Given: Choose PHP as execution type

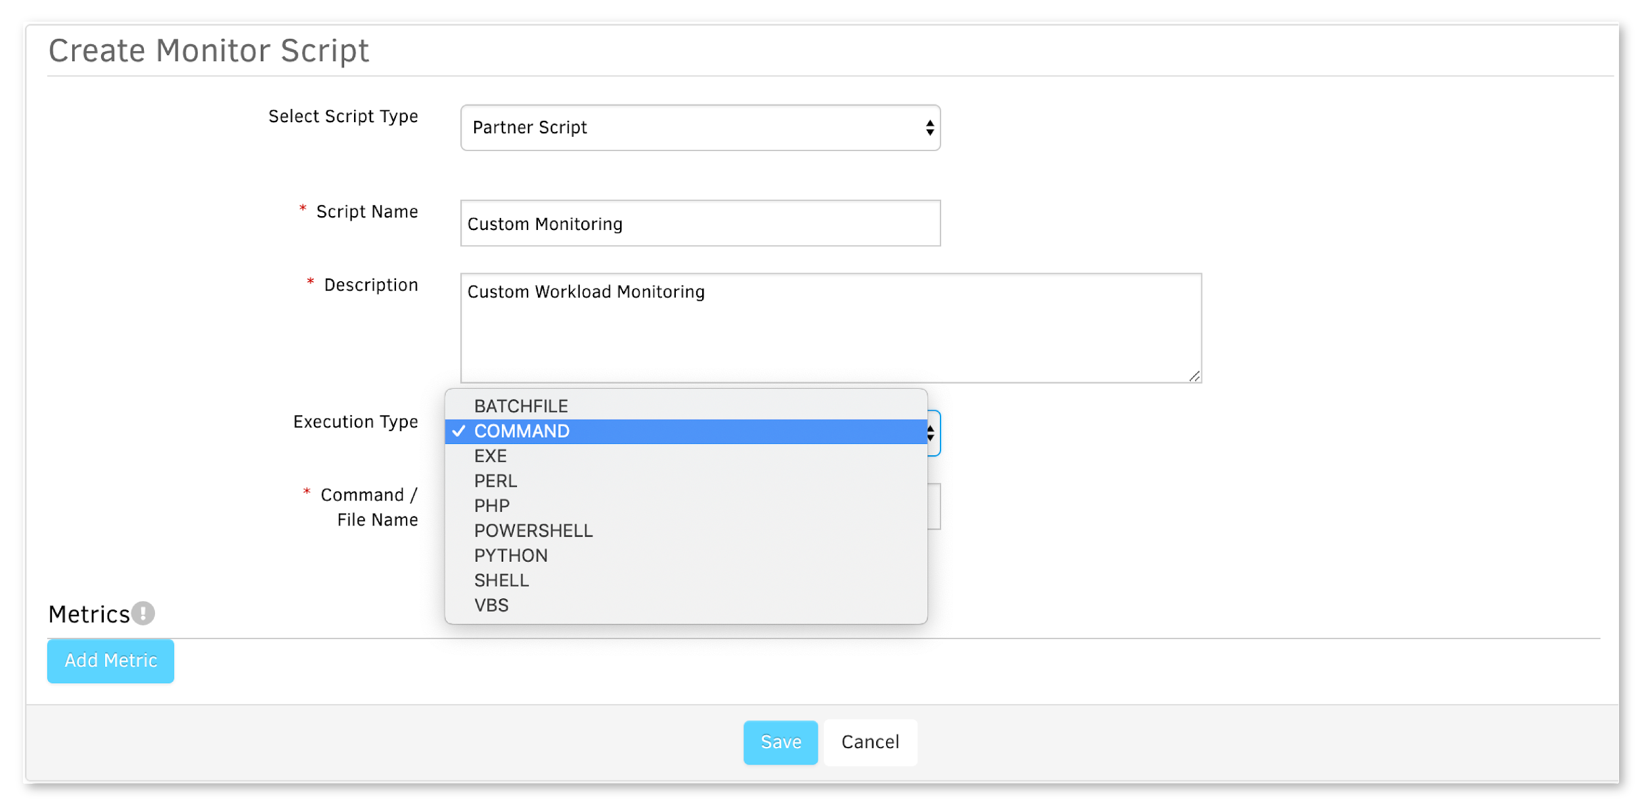Looking at the screenshot, I should click(686, 506).
